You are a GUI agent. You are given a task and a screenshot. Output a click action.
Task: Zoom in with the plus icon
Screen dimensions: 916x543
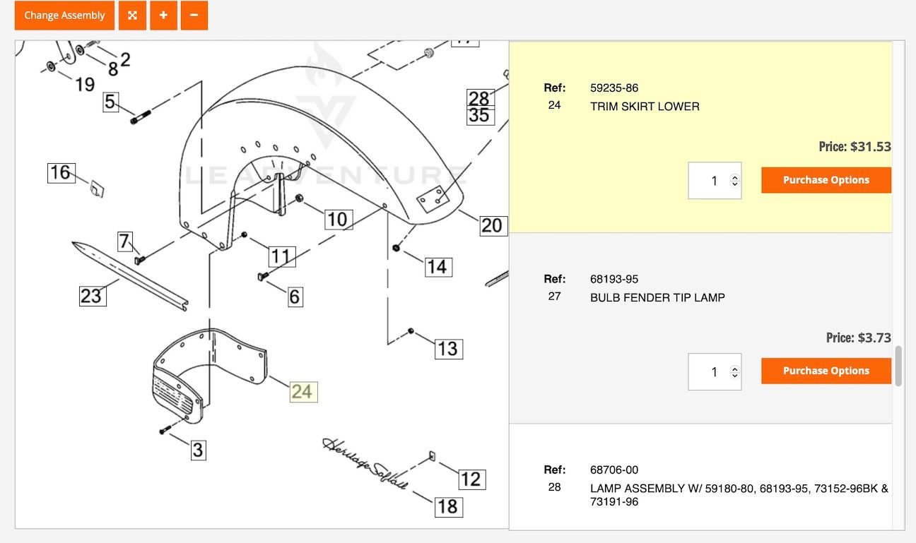(x=163, y=15)
